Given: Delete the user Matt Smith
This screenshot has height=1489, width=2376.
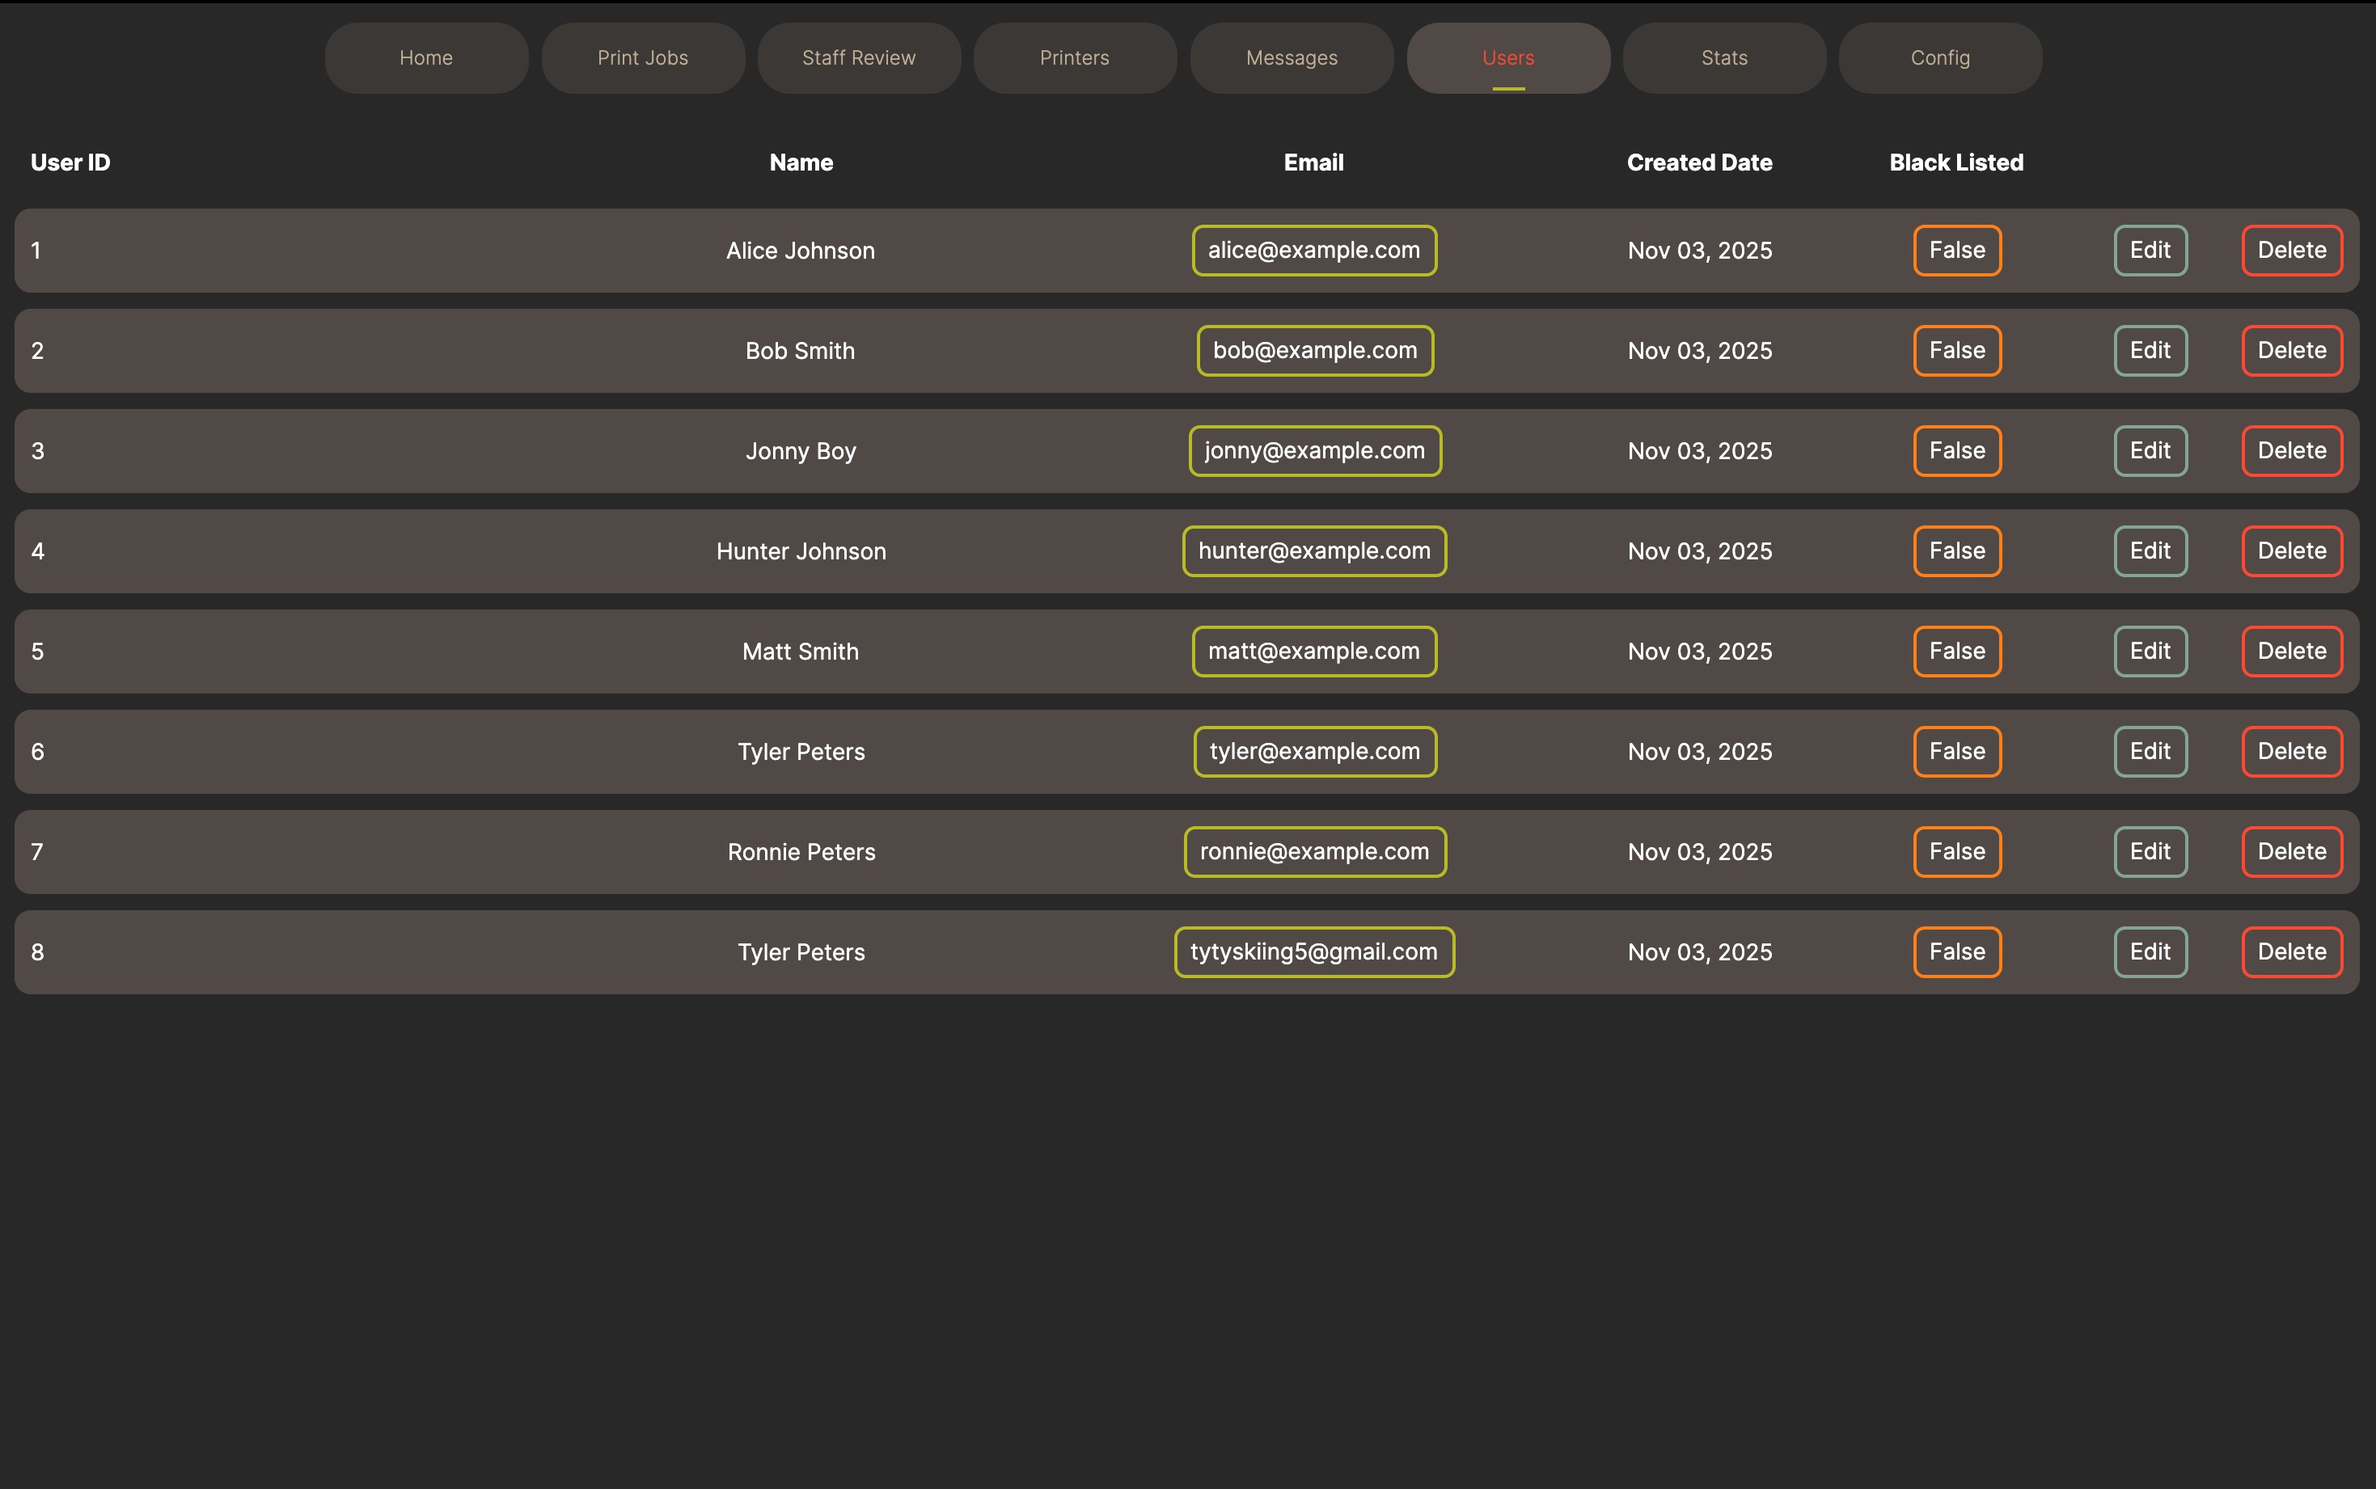Looking at the screenshot, I should 2291,651.
